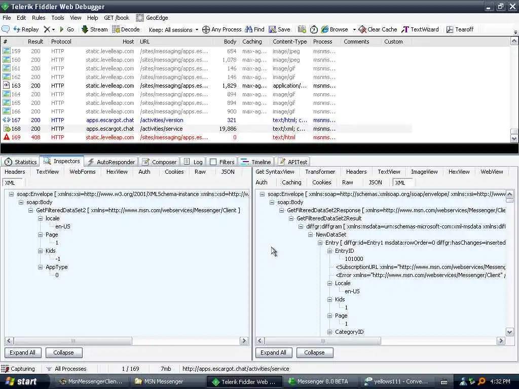The height and width of the screenshot is (389, 519).
Task: Open yellows111 conversation taskbar item
Action: click(x=396, y=381)
